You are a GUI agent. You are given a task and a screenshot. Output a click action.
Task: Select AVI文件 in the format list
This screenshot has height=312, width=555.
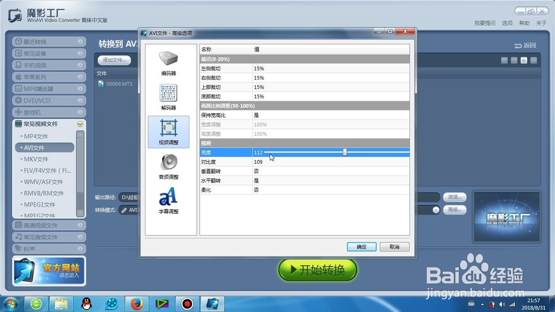click(44, 148)
